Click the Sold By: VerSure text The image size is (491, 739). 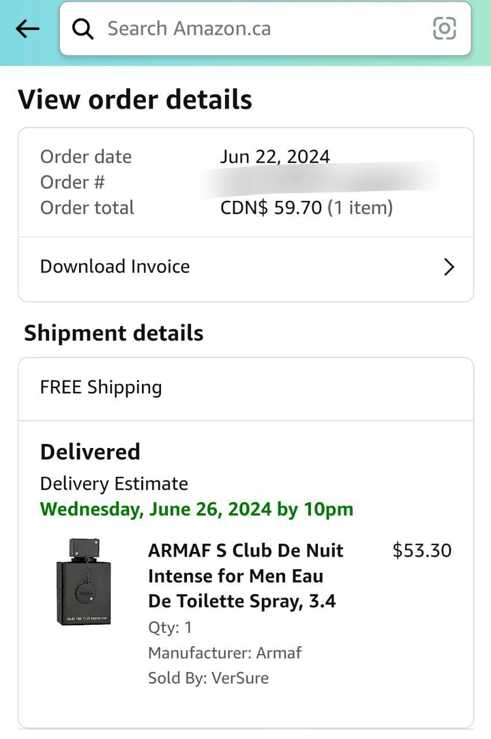click(208, 678)
